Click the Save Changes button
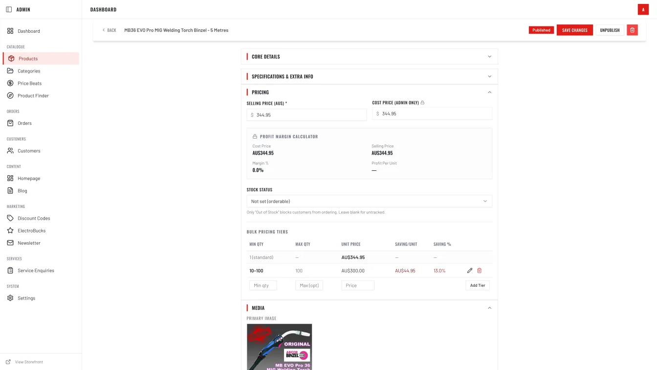The height and width of the screenshot is (370, 657). coord(574,30)
